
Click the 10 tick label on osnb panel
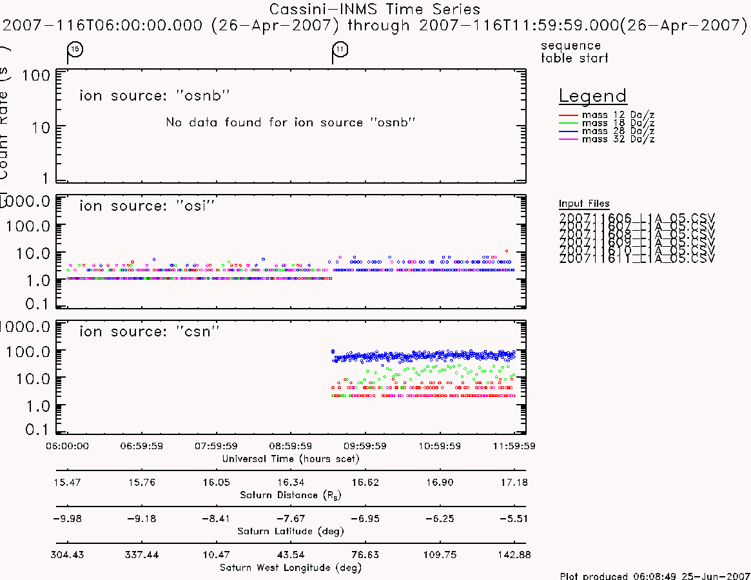pos(41,128)
